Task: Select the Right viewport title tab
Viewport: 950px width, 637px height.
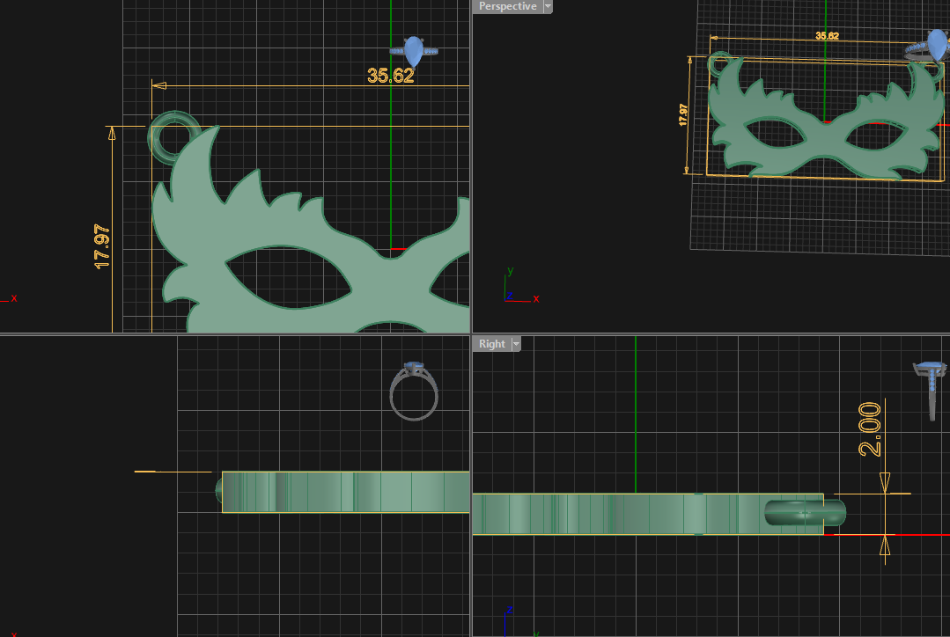Action: 492,344
